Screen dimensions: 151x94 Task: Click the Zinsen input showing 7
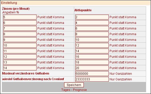click(20, 29)
